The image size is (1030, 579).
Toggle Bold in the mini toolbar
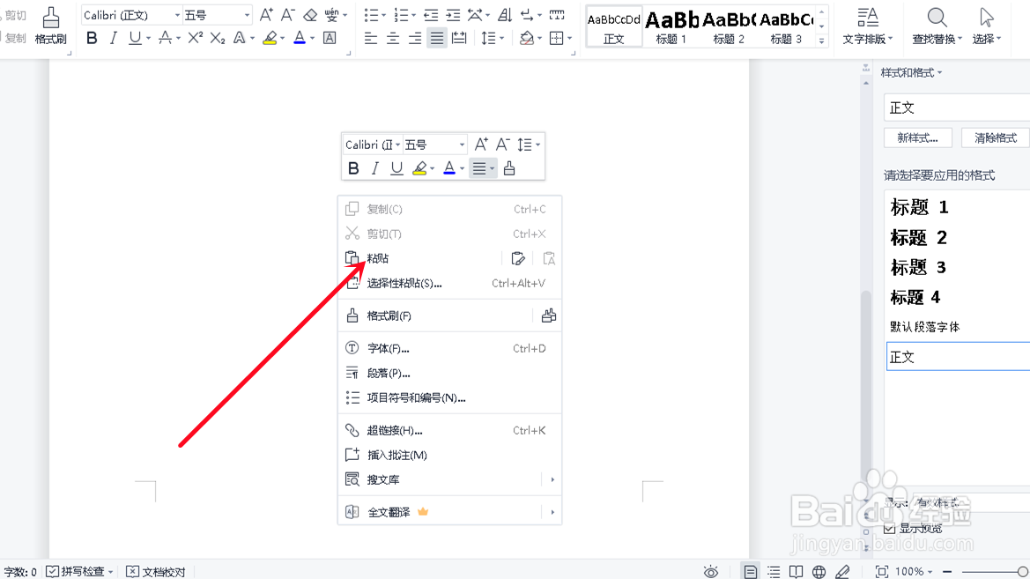[x=353, y=169]
